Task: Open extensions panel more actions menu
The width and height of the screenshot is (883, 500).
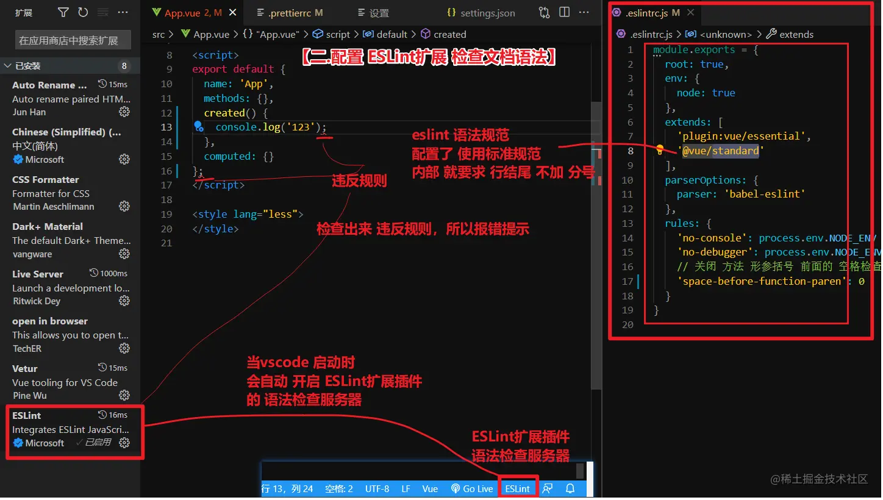Action: point(123,12)
